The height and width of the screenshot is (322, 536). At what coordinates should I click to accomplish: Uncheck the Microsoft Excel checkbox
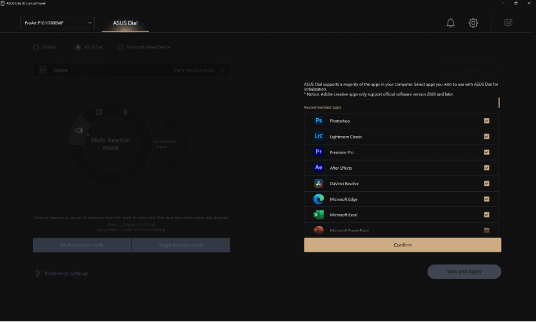[486, 215]
